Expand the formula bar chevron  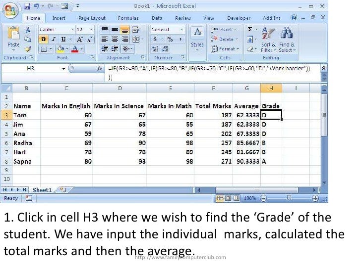[x=324, y=68]
